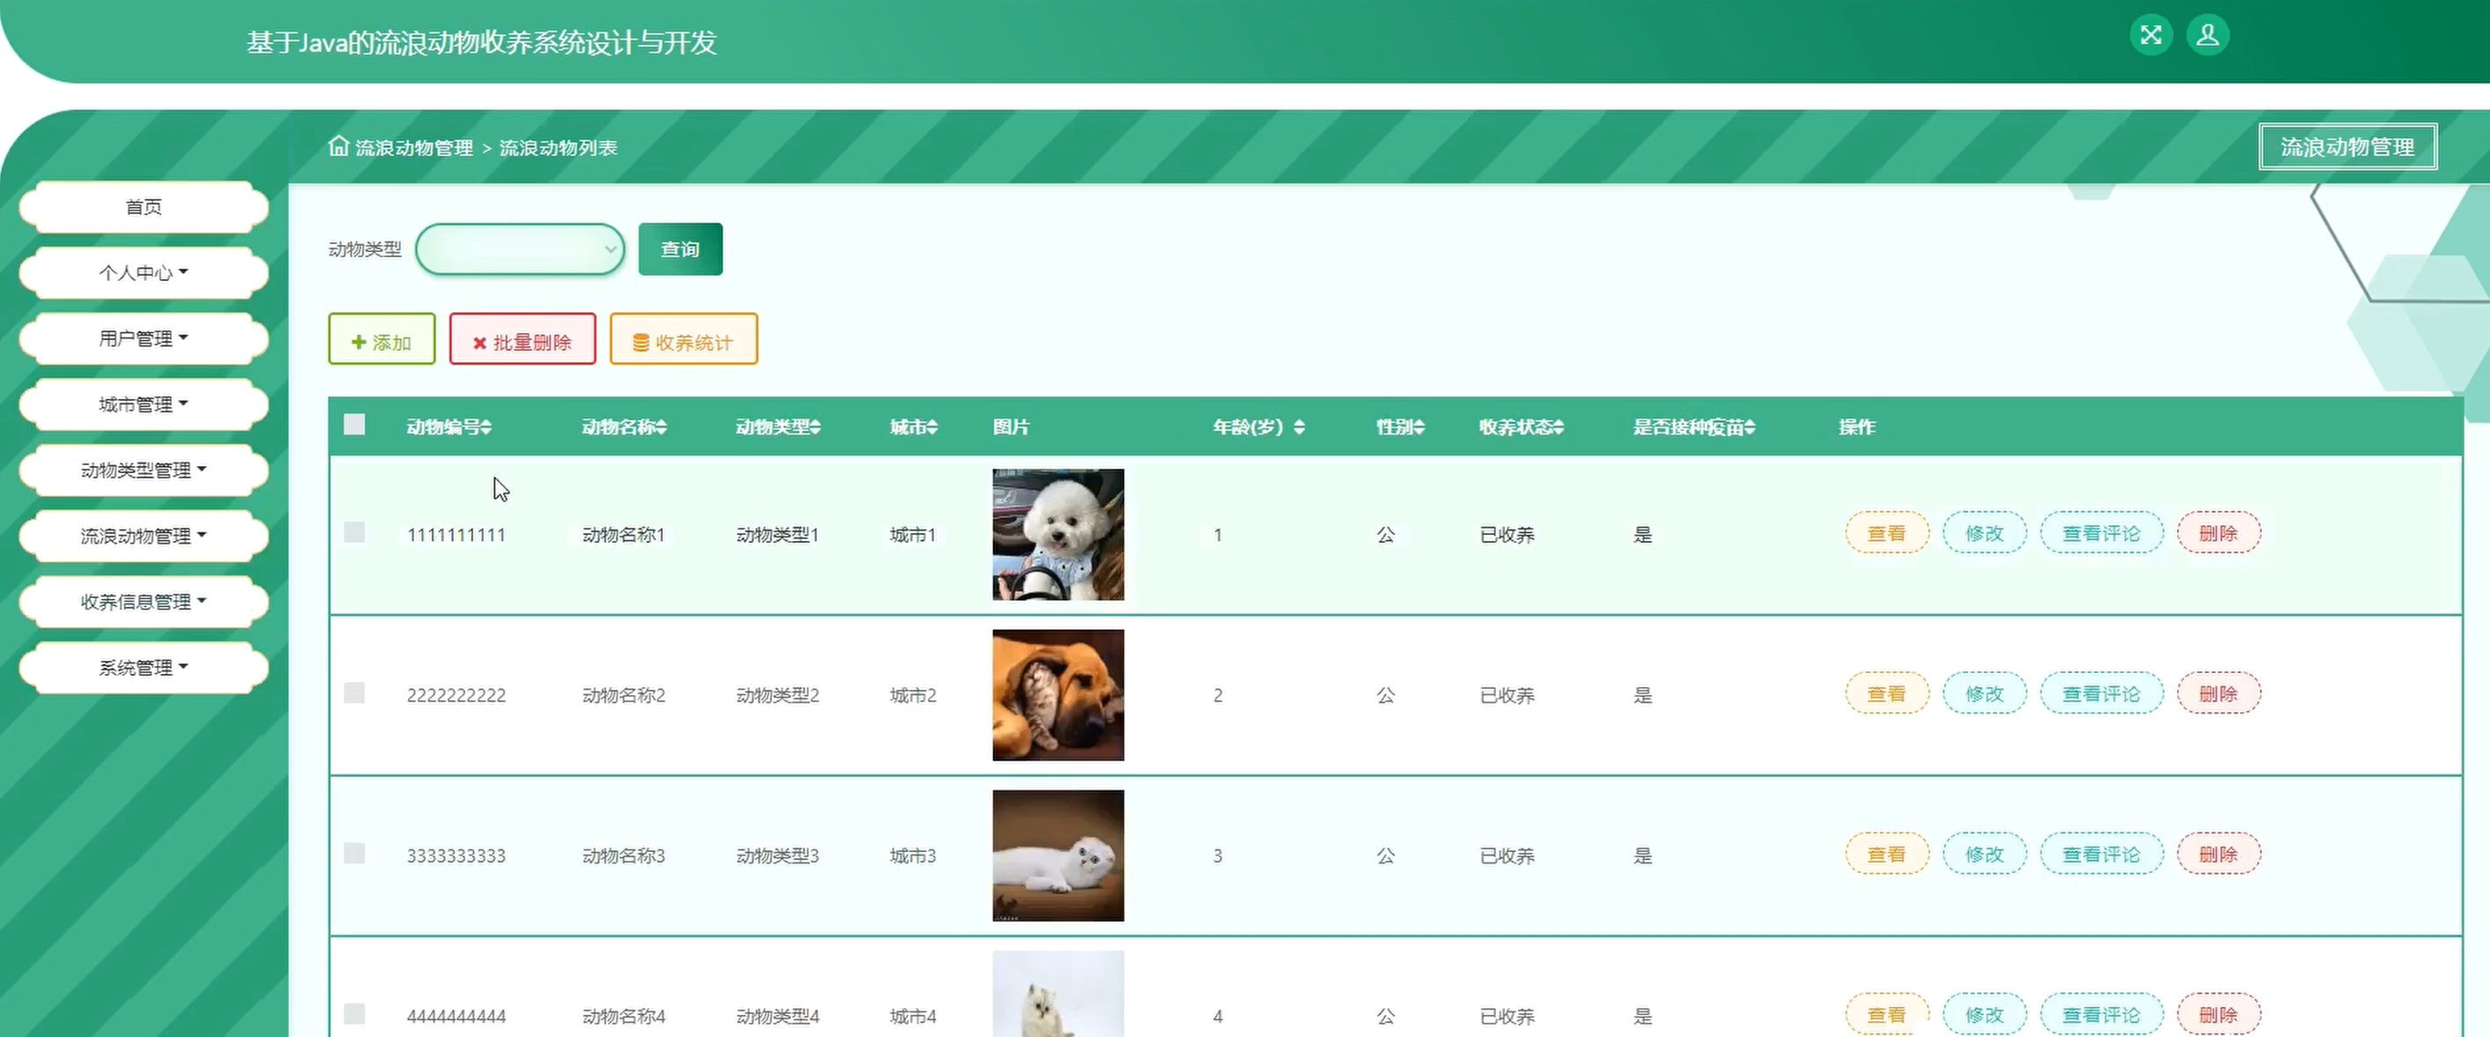
Task: Sort by 动物类型 column arrows
Action: pyautogui.click(x=815, y=427)
